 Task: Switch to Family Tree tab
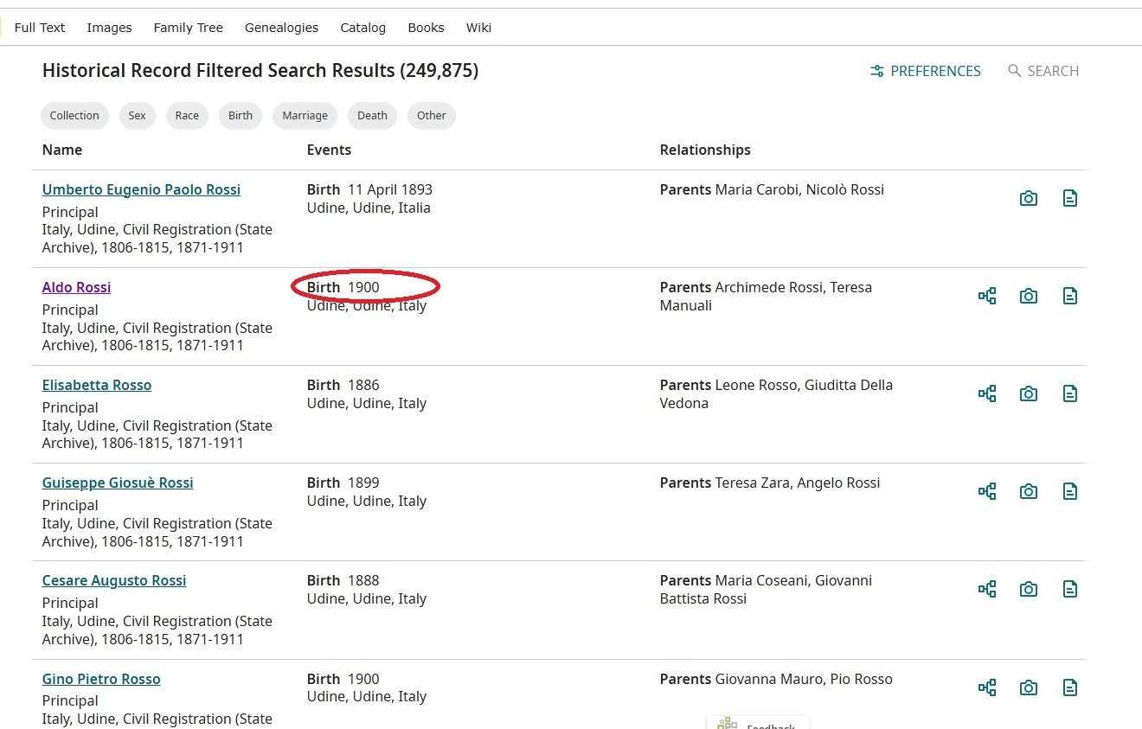coord(189,28)
